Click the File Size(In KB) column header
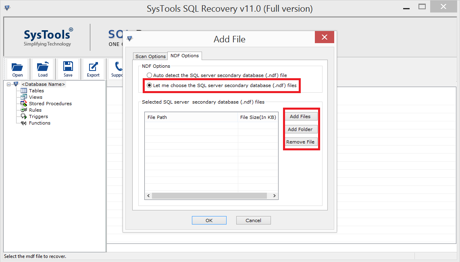 tap(258, 117)
